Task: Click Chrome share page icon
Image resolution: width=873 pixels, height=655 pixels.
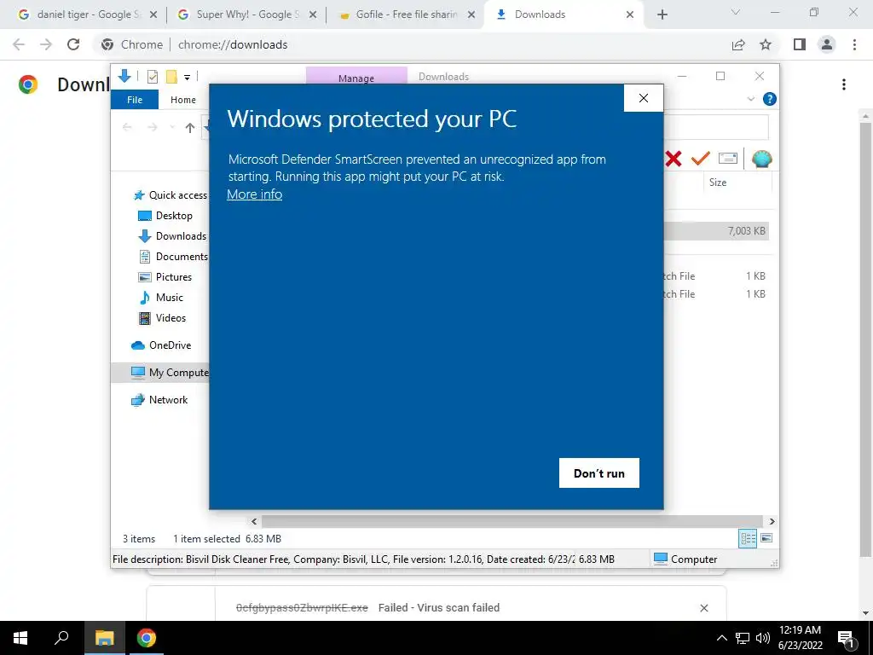Action: click(738, 44)
